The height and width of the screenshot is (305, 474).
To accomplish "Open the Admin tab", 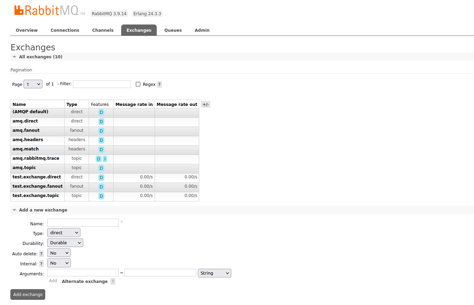I will [202, 30].
